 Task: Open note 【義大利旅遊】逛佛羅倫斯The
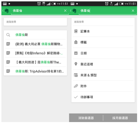click(x=35, y=62)
